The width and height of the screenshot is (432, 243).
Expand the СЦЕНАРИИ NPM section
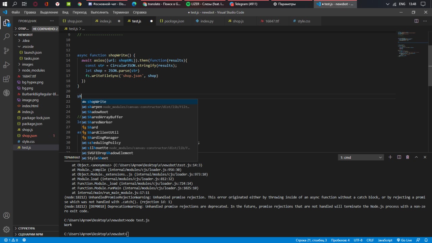point(36,234)
